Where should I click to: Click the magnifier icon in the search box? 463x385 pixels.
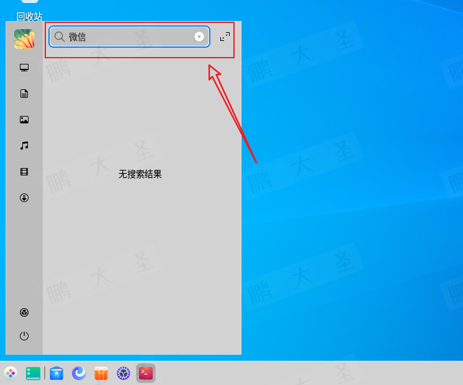[60, 37]
